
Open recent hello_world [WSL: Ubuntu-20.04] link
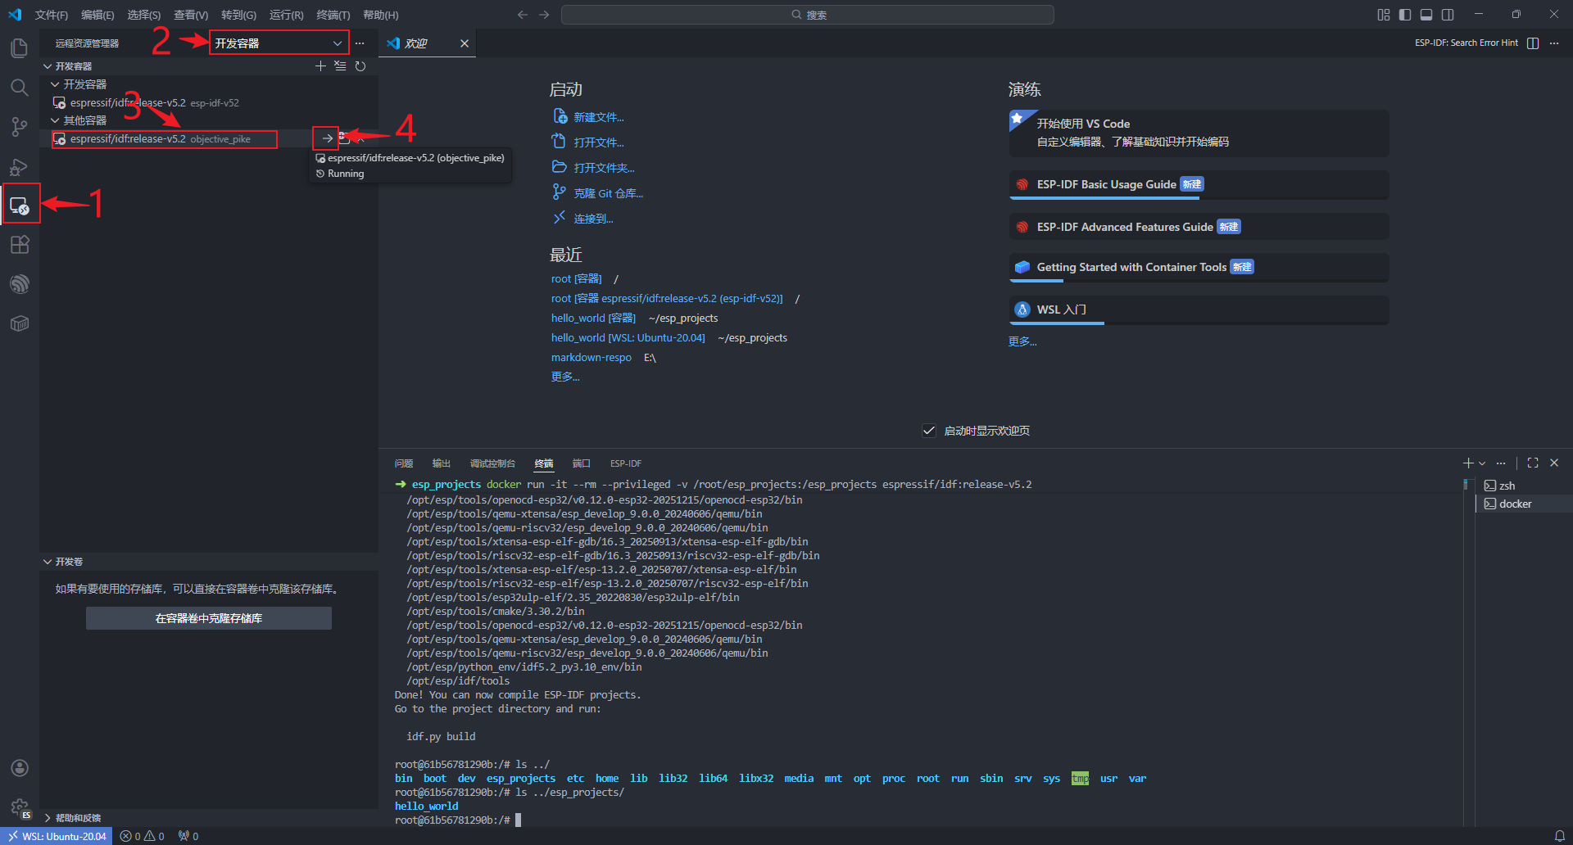click(628, 337)
